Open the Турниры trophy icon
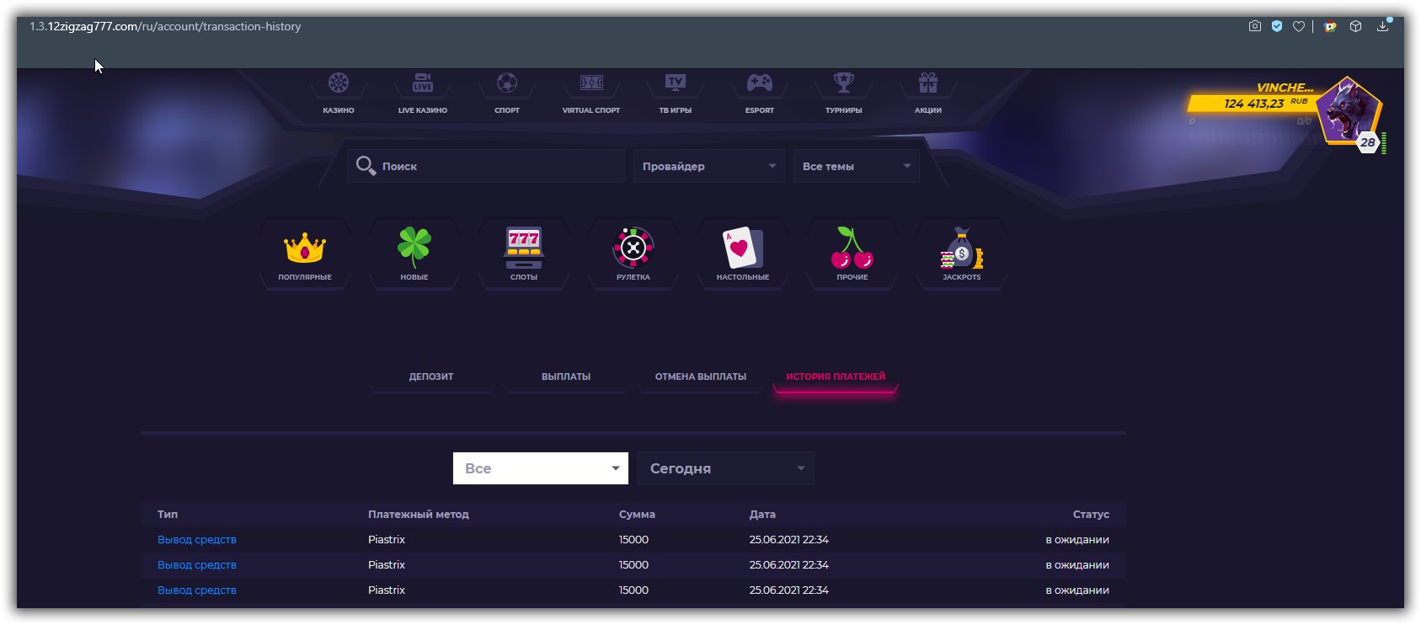 point(844,83)
